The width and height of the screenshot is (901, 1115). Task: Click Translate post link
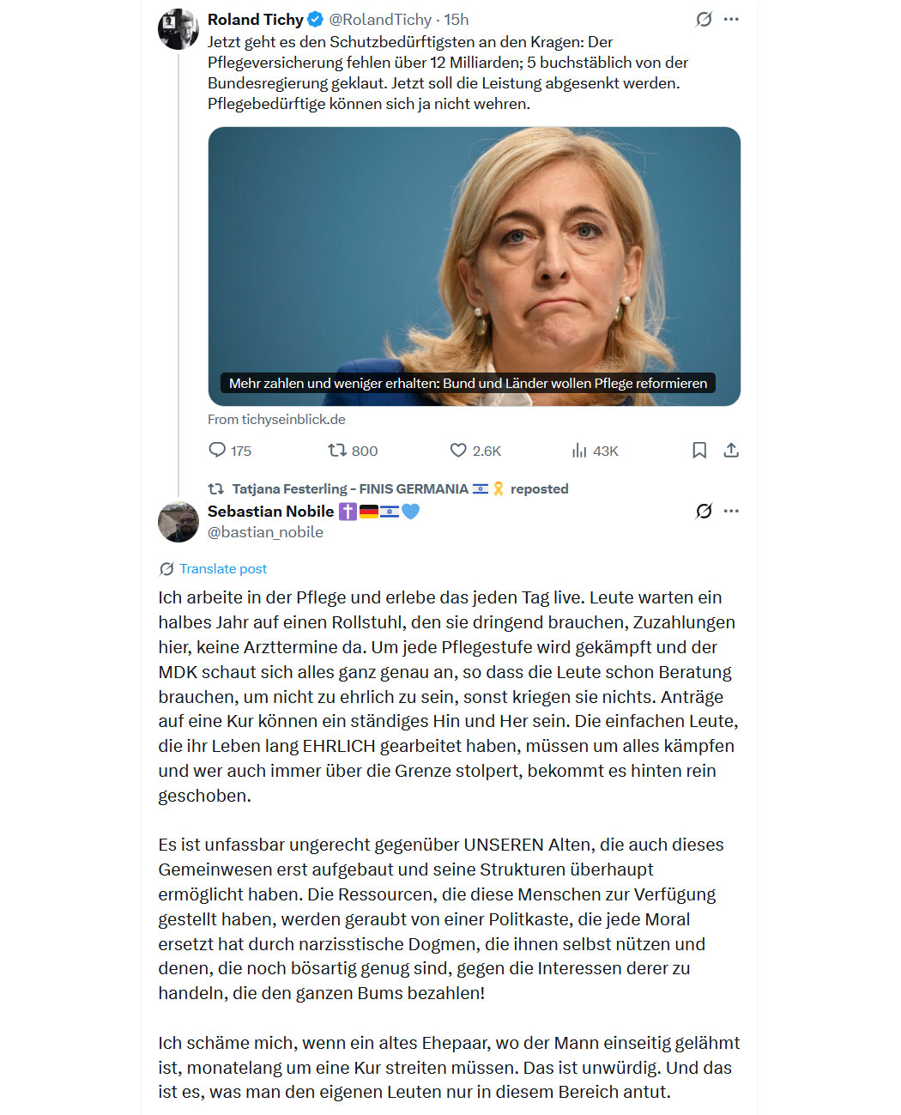click(223, 568)
